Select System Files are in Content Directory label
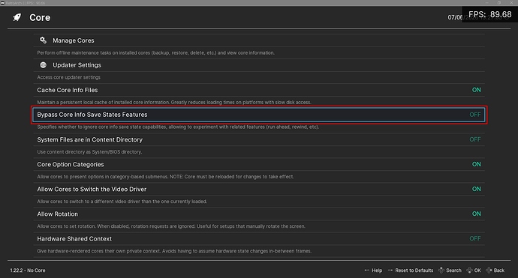Screen dimensions: 518x278 (90, 140)
